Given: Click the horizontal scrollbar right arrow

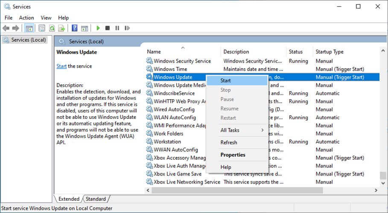Looking at the screenshot, I should [x=376, y=190].
